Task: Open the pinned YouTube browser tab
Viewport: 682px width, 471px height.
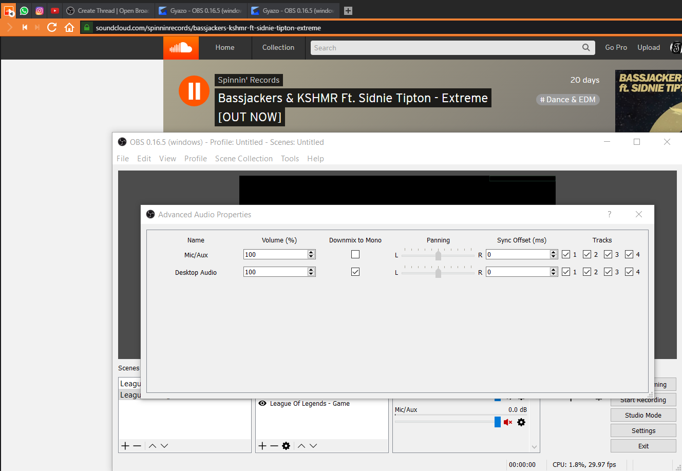Action: (55, 10)
